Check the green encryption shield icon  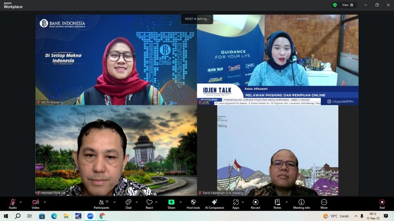(335, 5)
